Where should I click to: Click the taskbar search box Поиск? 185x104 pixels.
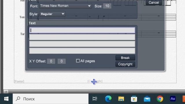tap(51, 99)
